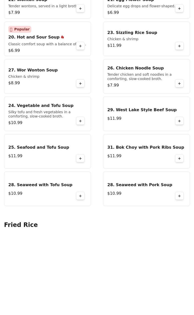
Task: Add Seafood and Tofu Soup plus icon
Action: click(x=80, y=158)
